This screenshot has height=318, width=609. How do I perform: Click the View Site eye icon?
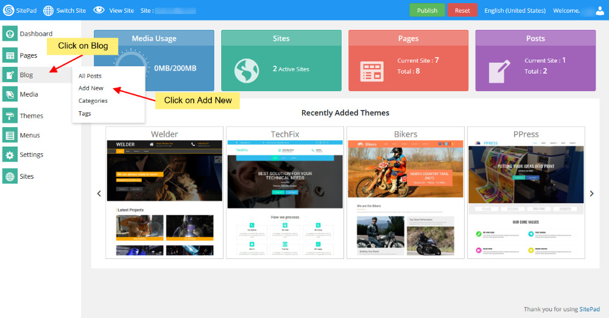point(99,10)
